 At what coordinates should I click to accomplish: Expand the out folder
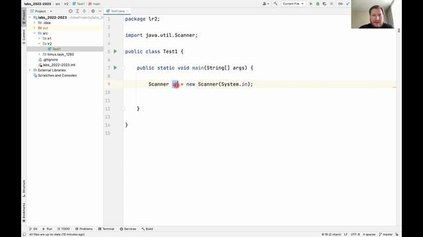34,28
